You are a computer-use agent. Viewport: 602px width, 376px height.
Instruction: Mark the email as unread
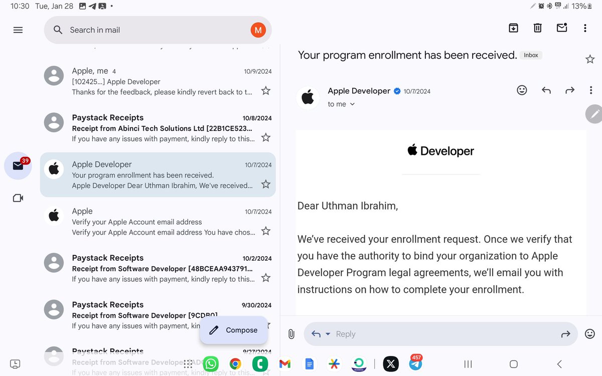tap(562, 28)
